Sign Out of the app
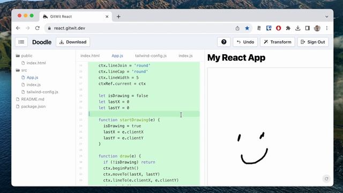343x193 pixels. click(313, 42)
